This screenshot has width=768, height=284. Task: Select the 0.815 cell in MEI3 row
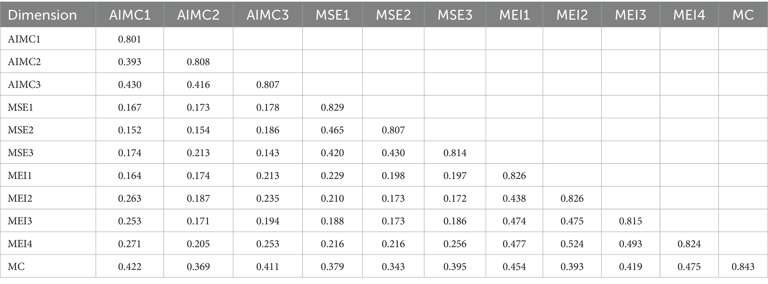pos(631,221)
